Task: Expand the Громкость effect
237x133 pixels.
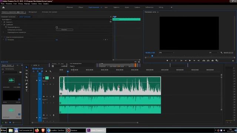Action: [x=2, y=22]
